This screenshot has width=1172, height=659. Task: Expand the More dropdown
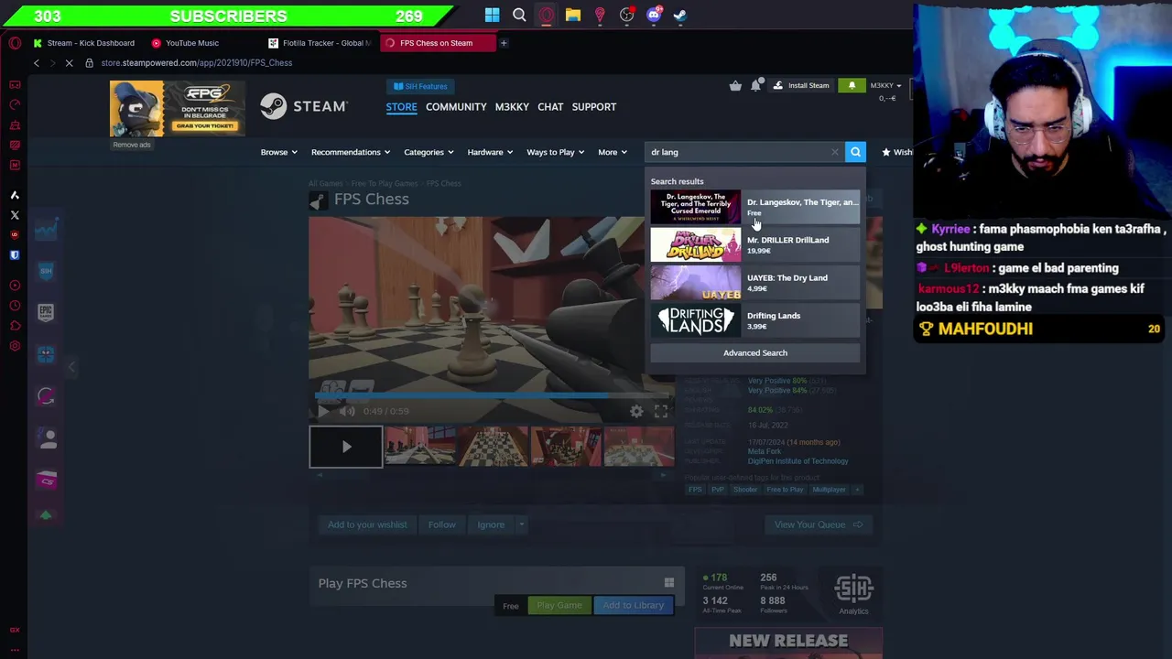[x=613, y=152]
